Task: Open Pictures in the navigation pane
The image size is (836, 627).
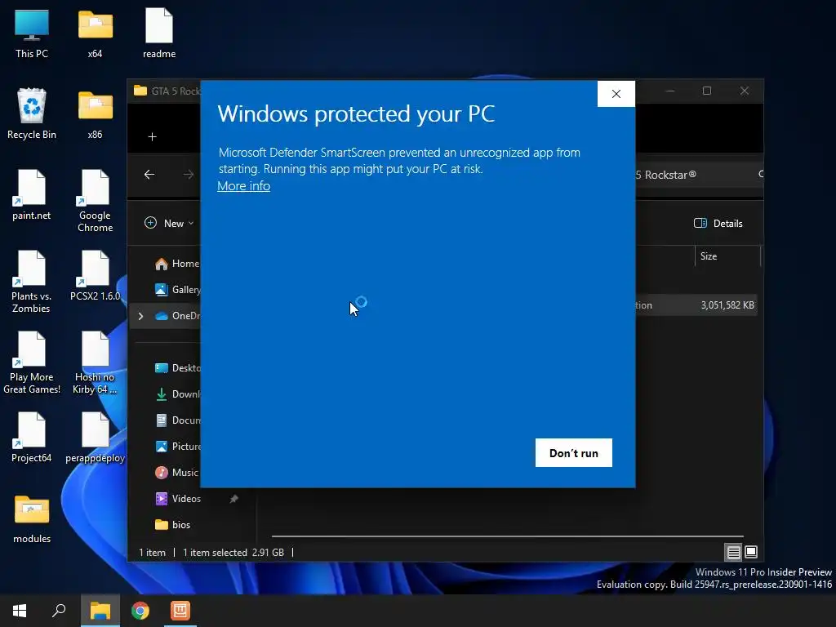Action: tap(176, 447)
